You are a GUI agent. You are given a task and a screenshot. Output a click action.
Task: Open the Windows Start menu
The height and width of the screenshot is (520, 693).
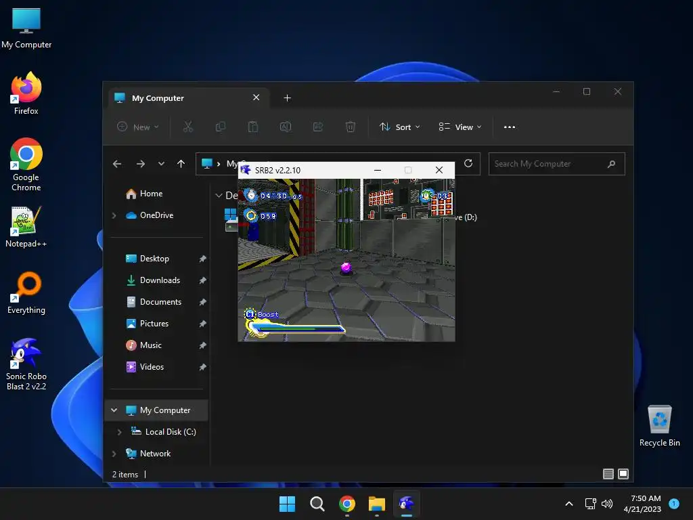[287, 504]
